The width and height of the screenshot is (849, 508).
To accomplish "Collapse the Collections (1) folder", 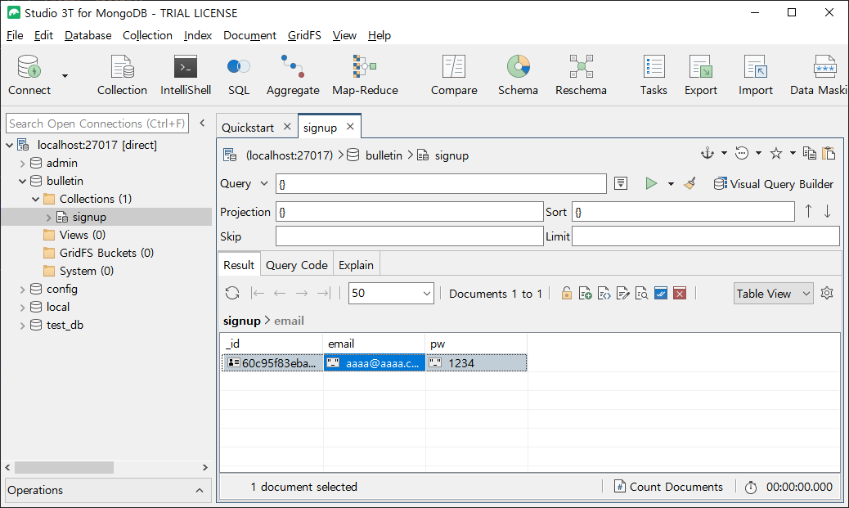I will 35,199.
